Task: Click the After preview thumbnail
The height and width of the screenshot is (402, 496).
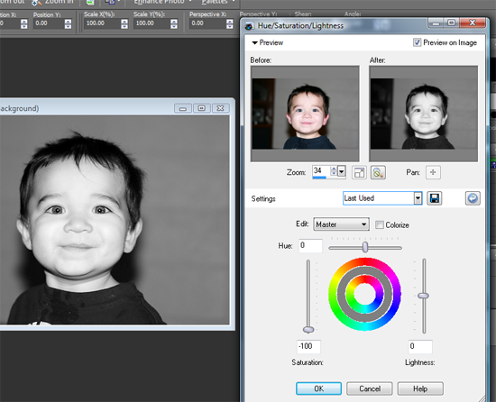Action: [423, 114]
